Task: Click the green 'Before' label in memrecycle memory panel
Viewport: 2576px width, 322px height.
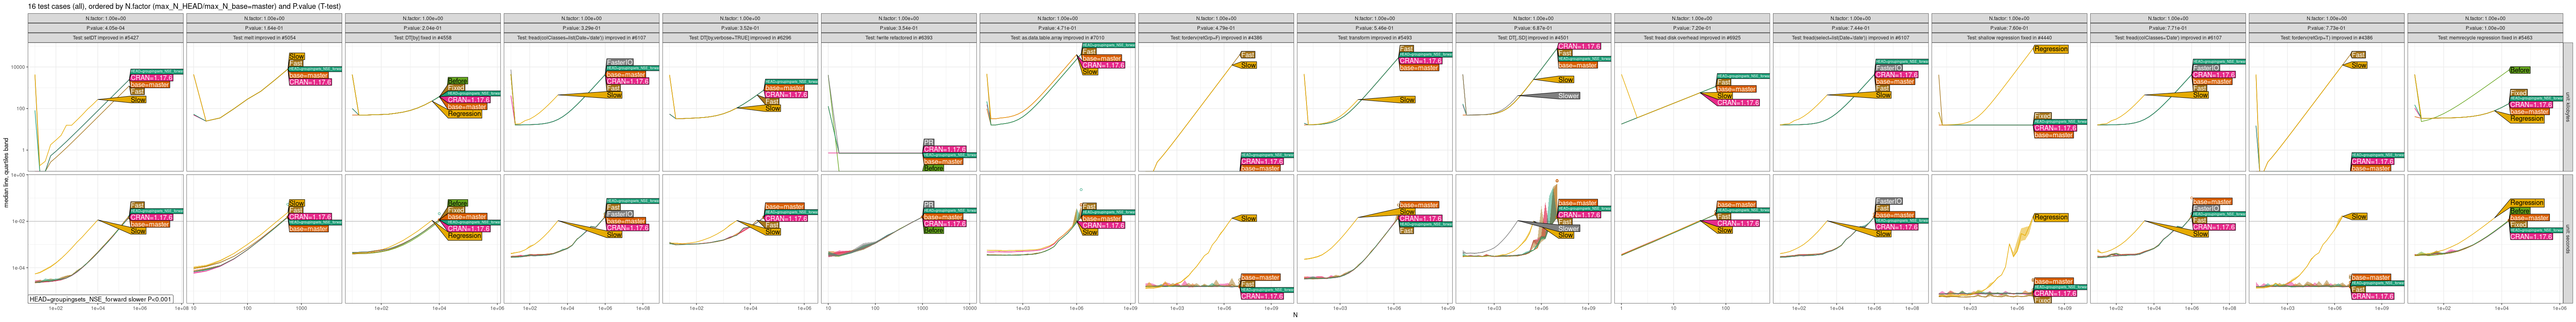Action: pos(2519,70)
